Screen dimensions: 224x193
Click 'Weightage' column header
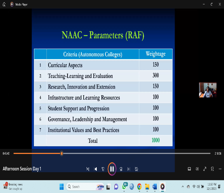tap(155, 54)
